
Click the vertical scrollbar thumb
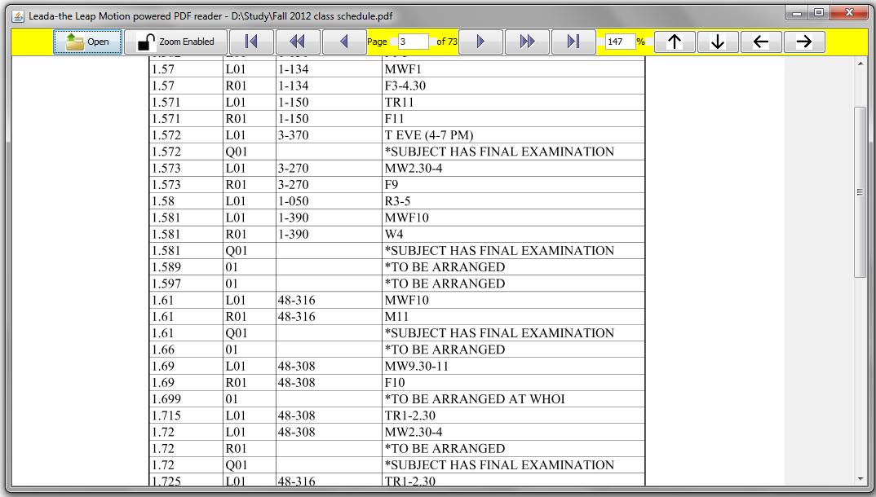[x=860, y=192]
